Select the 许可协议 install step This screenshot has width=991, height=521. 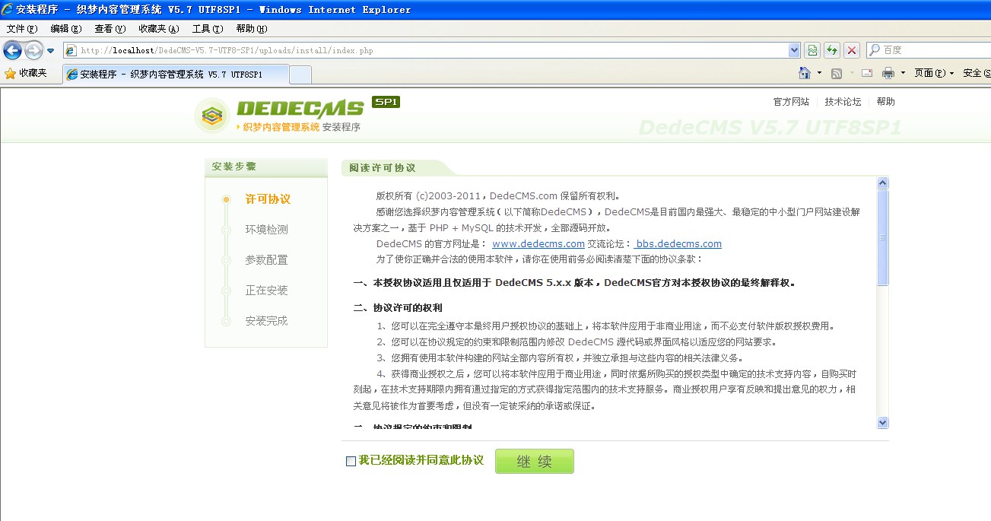pos(268,199)
